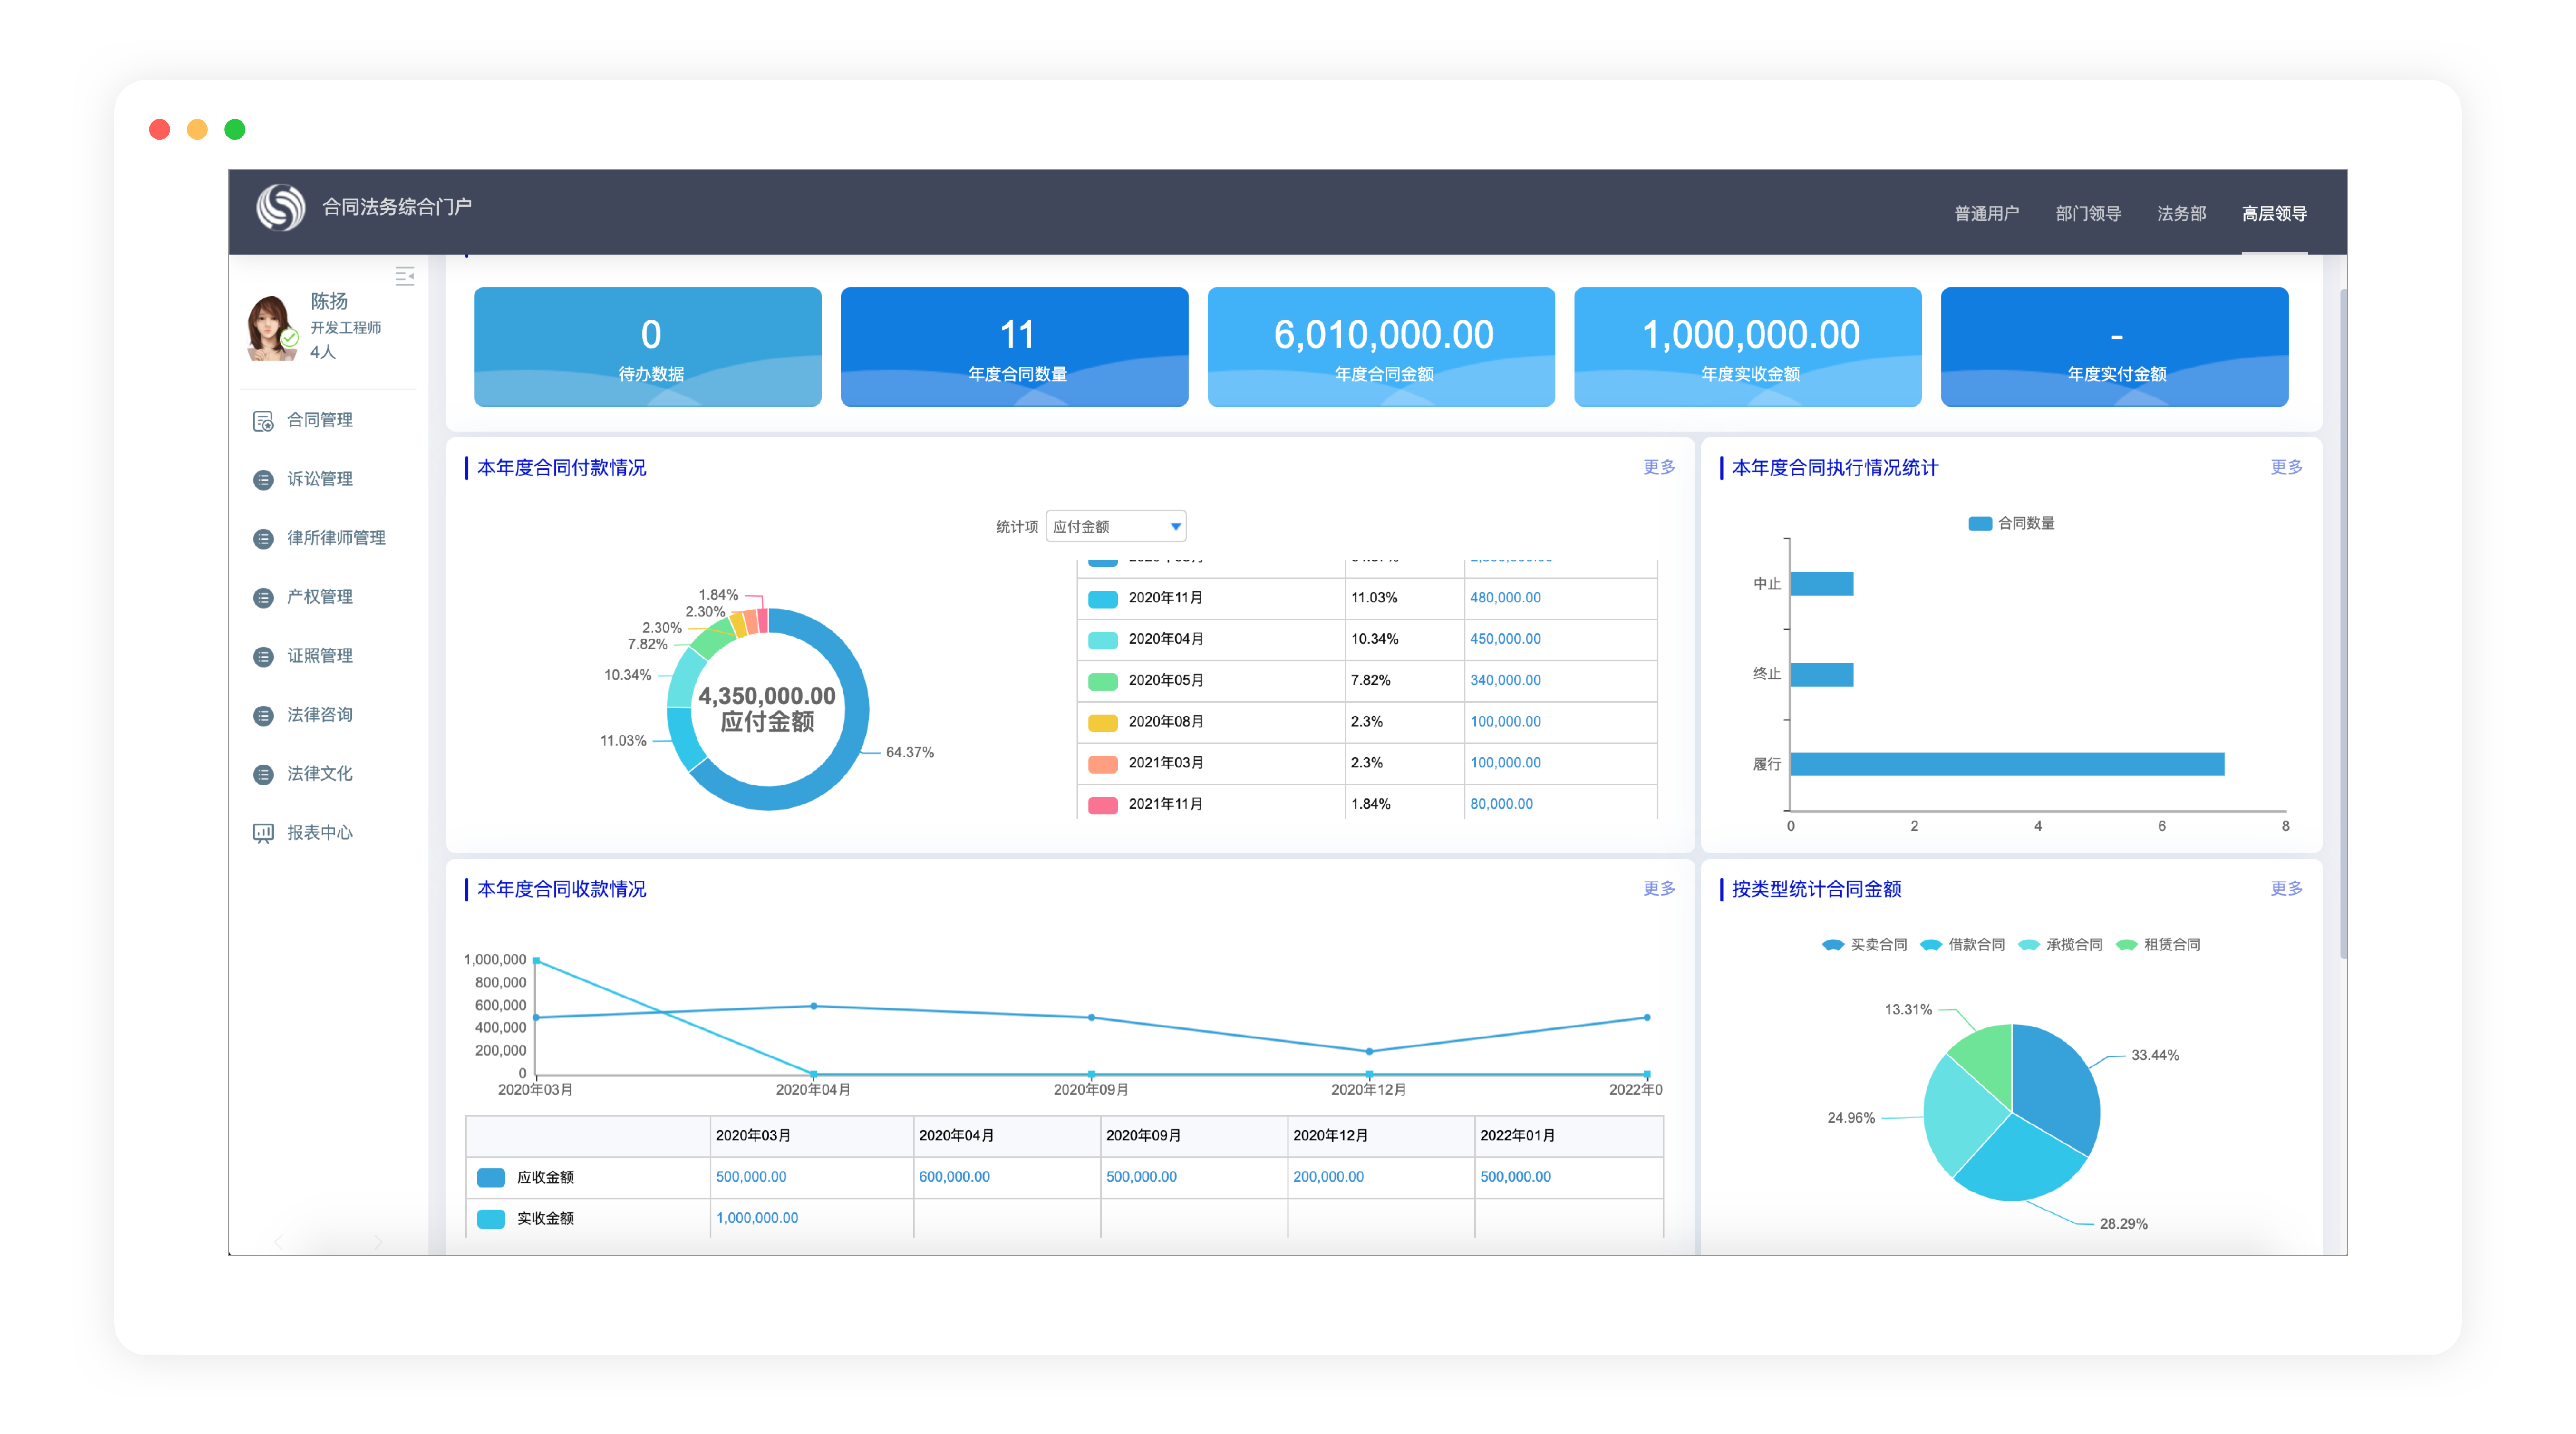
Task: Open the 年度实付金额 card
Action: coord(2114,347)
